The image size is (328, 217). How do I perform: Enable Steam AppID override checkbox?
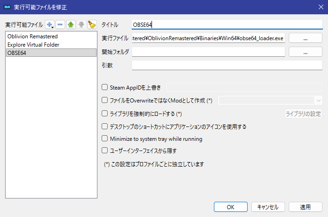point(104,87)
